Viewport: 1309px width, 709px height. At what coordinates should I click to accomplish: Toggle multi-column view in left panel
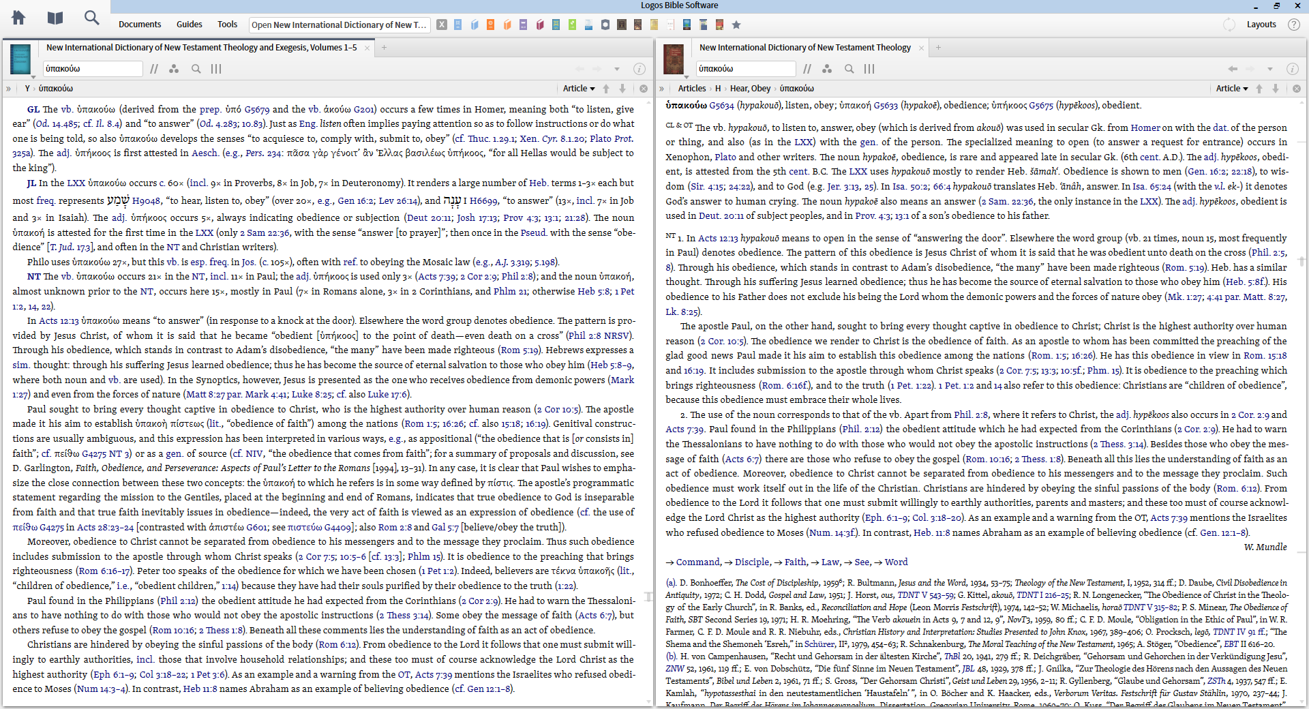pos(216,69)
